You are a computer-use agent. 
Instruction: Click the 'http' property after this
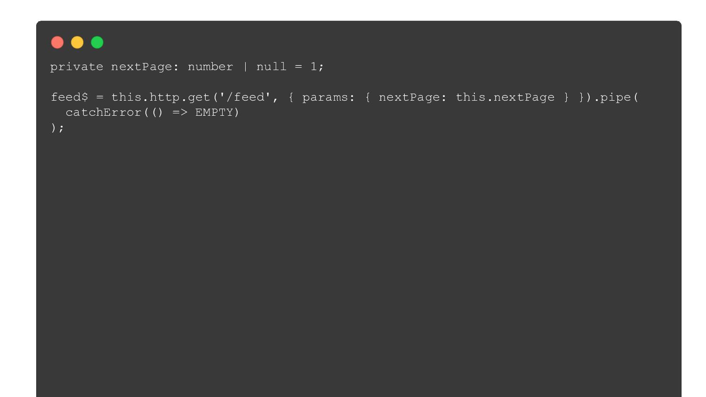click(165, 97)
